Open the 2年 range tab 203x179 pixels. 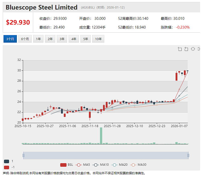click(50, 39)
